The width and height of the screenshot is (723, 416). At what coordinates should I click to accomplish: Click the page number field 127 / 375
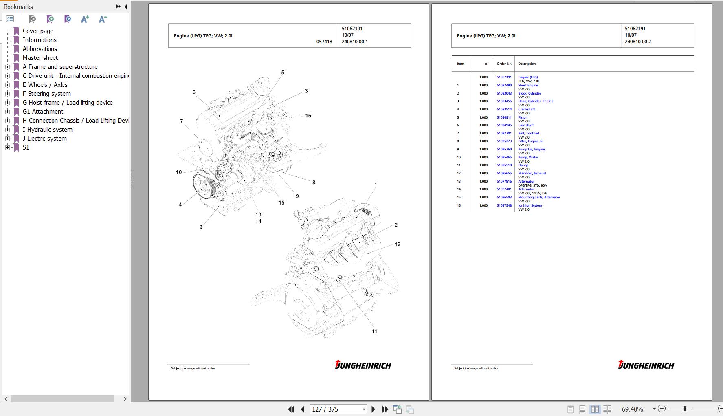pos(335,409)
